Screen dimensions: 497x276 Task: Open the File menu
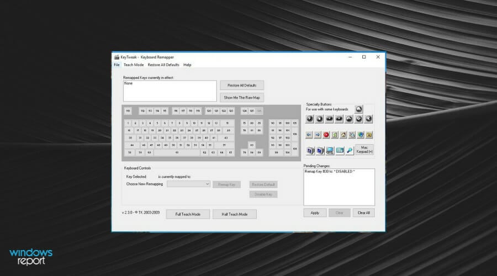(x=117, y=65)
